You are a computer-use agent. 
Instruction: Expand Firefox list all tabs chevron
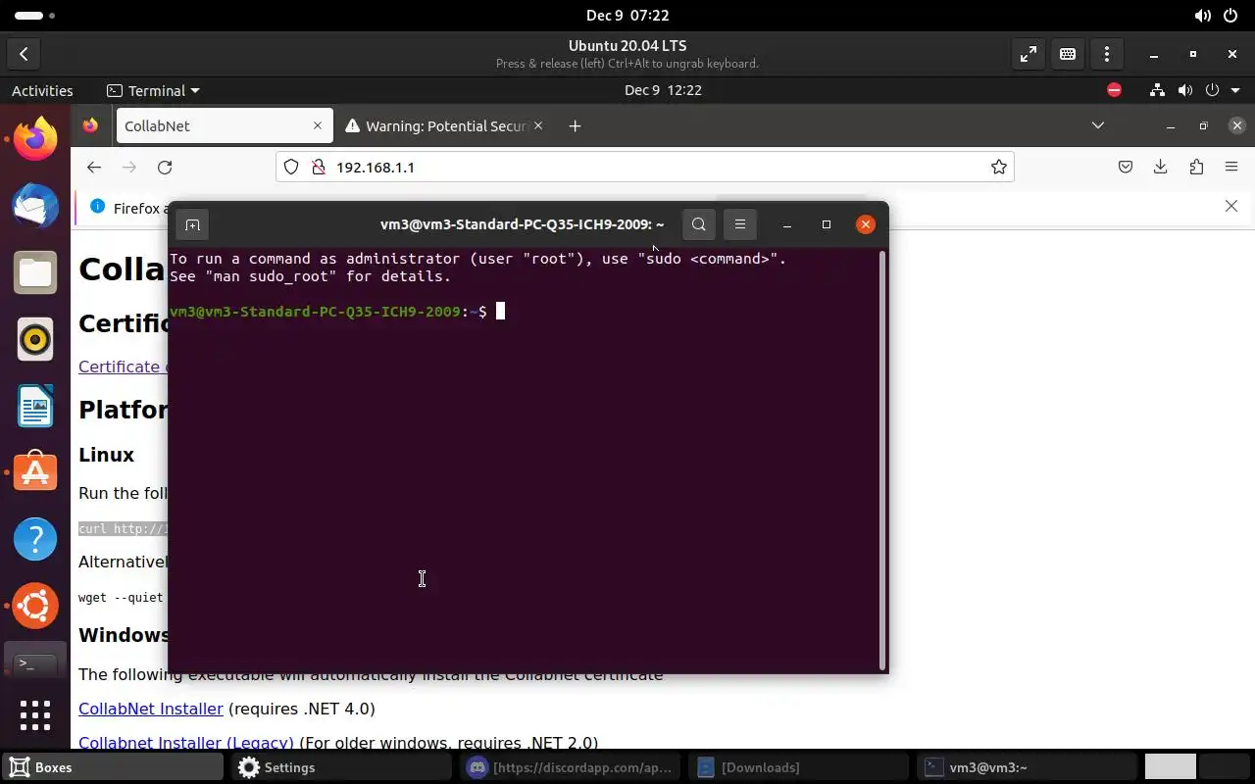tap(1098, 125)
